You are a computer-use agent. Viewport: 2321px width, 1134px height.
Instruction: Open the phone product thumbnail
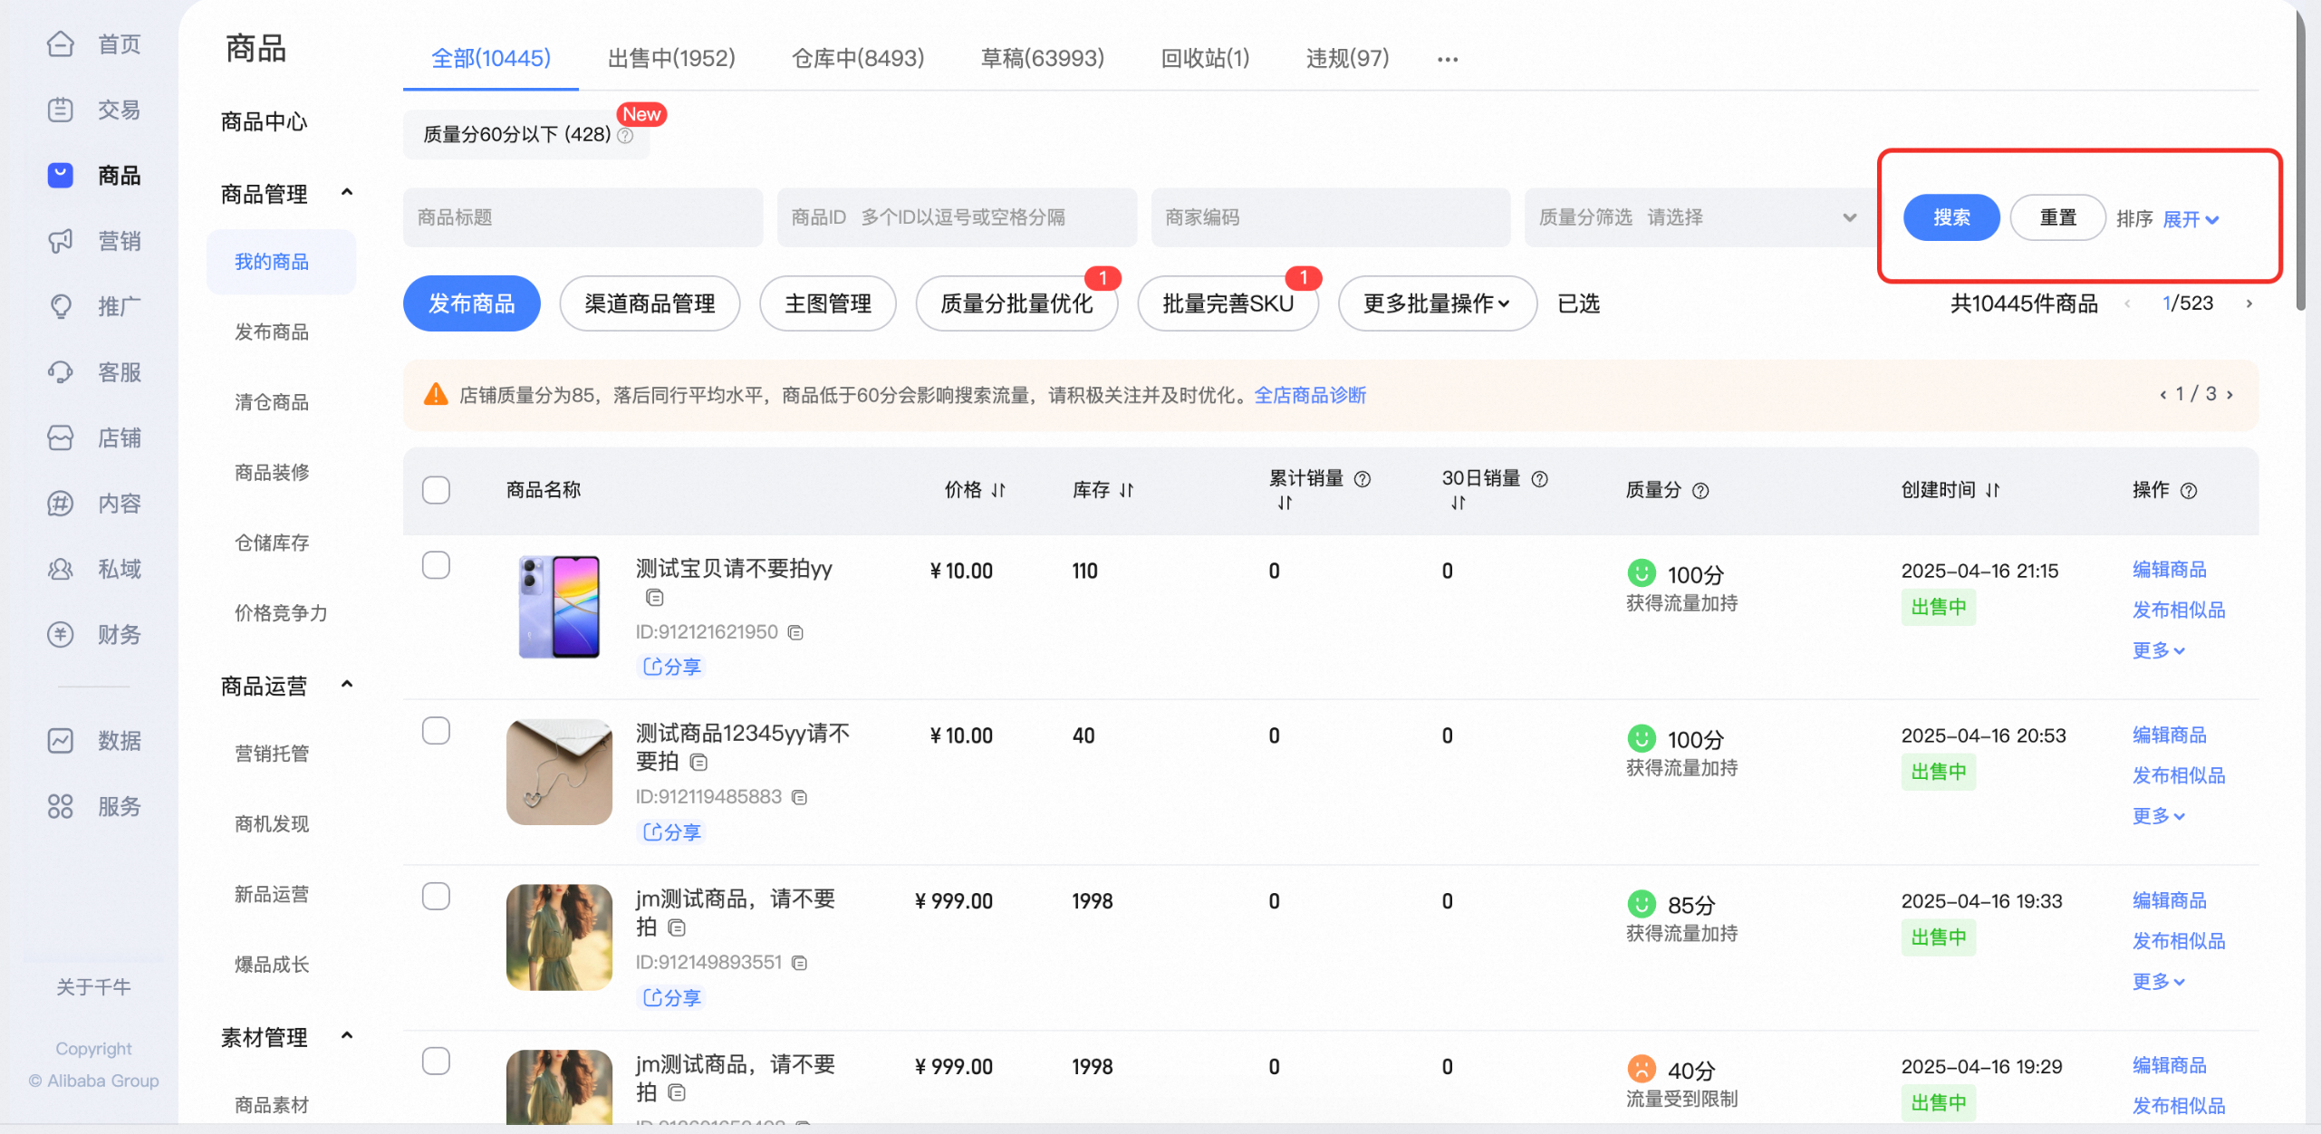click(x=559, y=607)
